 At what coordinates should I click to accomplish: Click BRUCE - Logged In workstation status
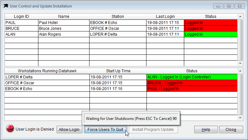click(192, 83)
